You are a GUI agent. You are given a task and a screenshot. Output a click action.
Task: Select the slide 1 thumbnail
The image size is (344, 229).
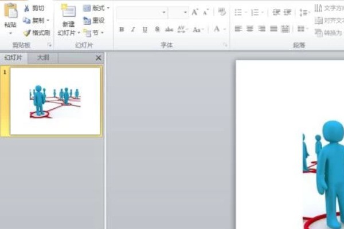[55, 101]
